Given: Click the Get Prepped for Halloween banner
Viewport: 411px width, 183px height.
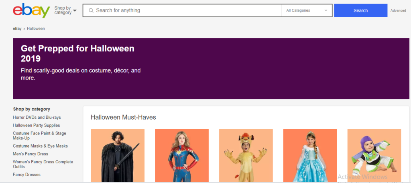Looking at the screenshot, I should click(211, 69).
